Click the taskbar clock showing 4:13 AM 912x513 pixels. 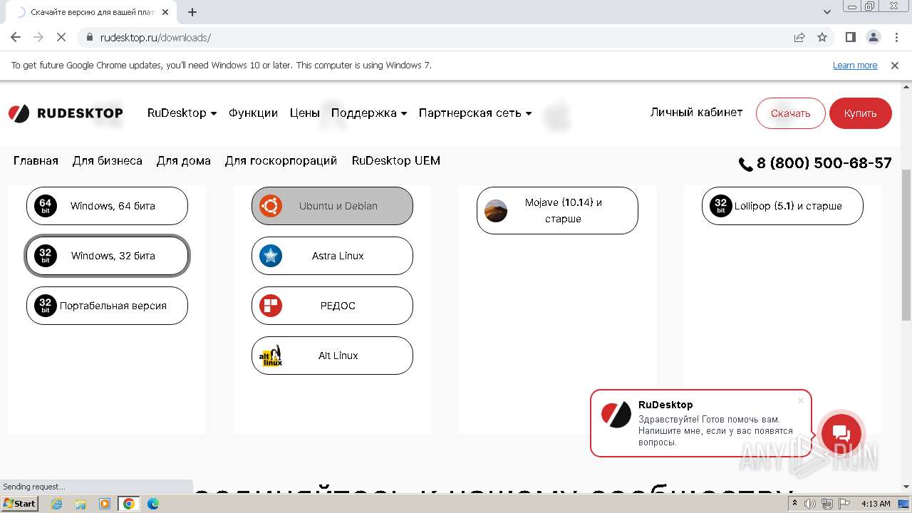[x=876, y=504]
